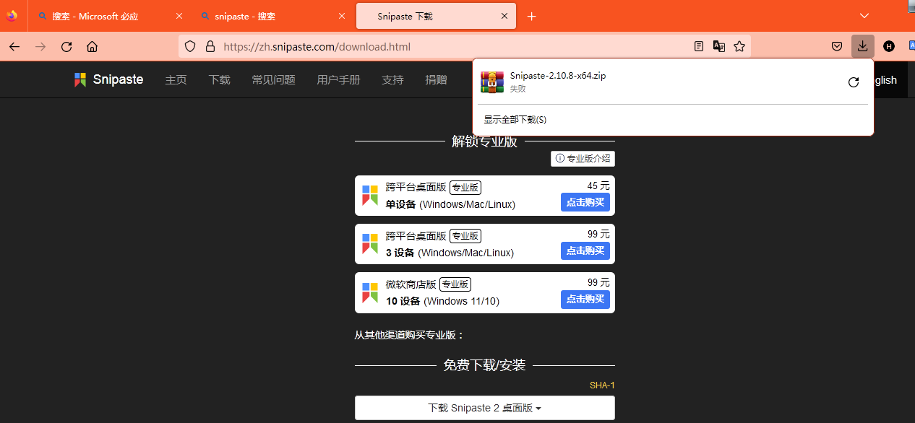Switch to snipaste - 搜索 tab
The image size is (915, 423).
[272, 16]
